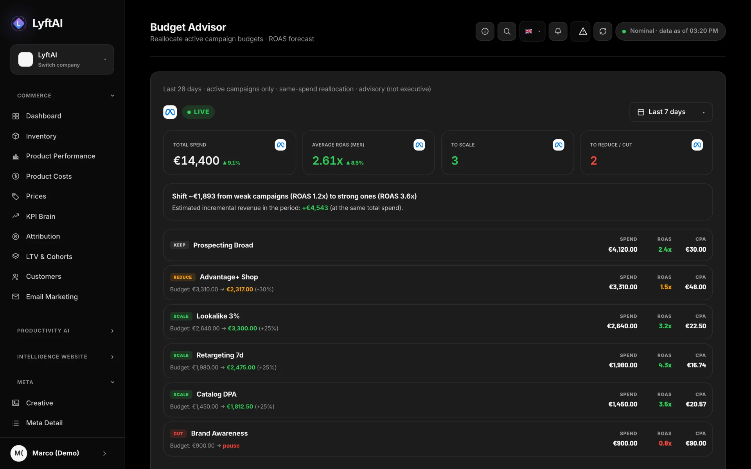Click Meta icon in Total Spend card
Image resolution: width=751 pixels, height=469 pixels.
(280, 145)
